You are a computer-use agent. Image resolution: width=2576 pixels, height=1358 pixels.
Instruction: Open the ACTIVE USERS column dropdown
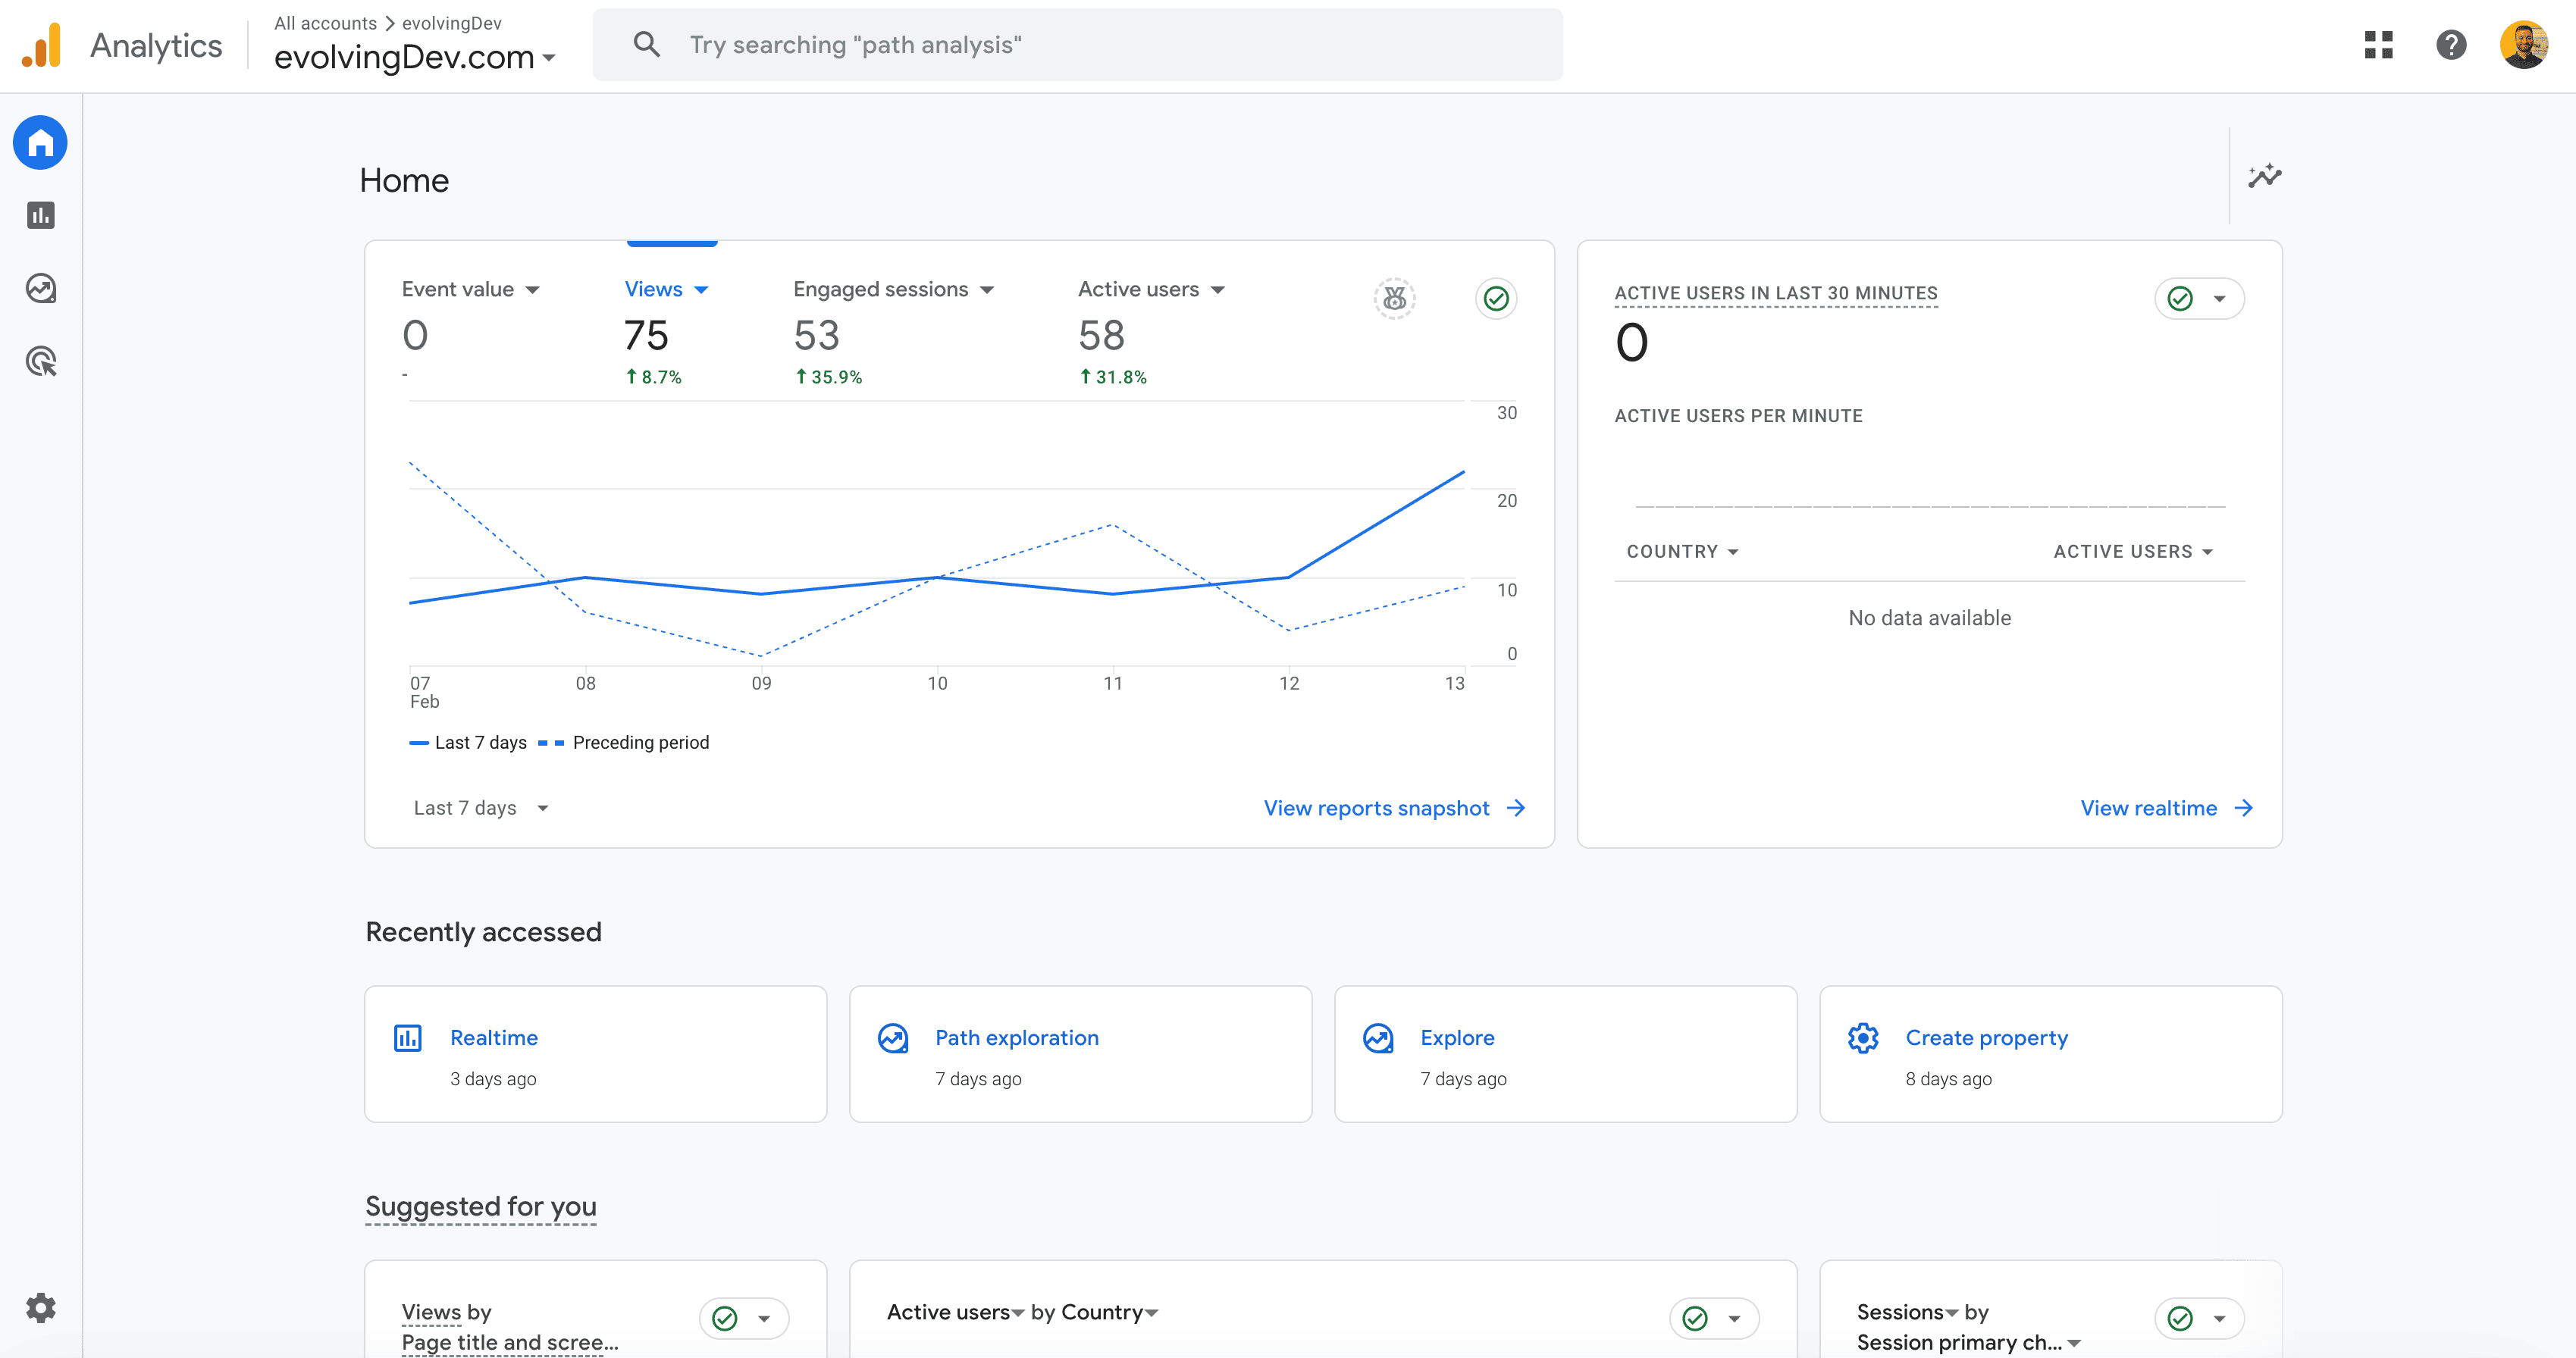2133,552
